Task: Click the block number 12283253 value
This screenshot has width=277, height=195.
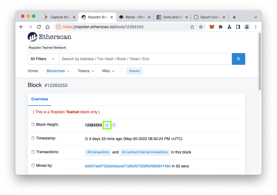Action: pos(93,125)
